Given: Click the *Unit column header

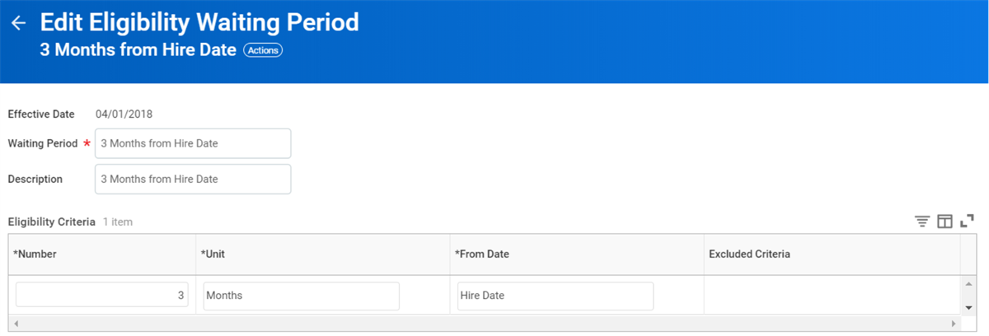Looking at the screenshot, I should point(323,254).
